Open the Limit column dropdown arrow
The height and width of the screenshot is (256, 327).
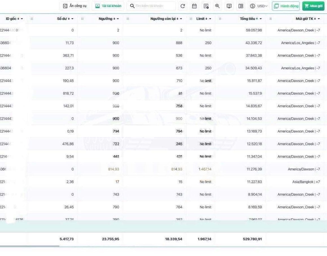click(210, 19)
